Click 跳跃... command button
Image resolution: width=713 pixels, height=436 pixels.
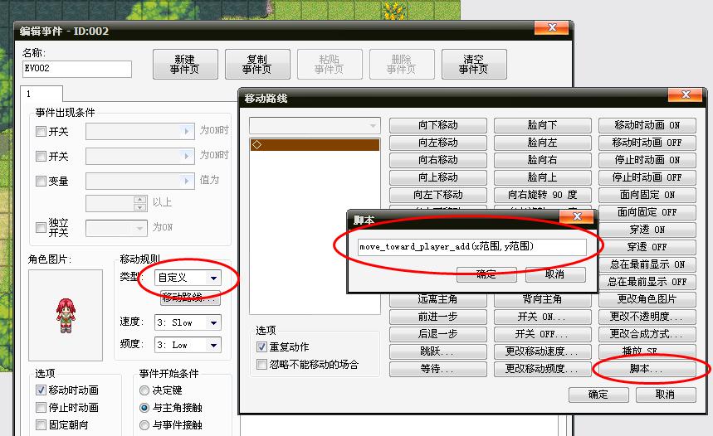pos(438,351)
